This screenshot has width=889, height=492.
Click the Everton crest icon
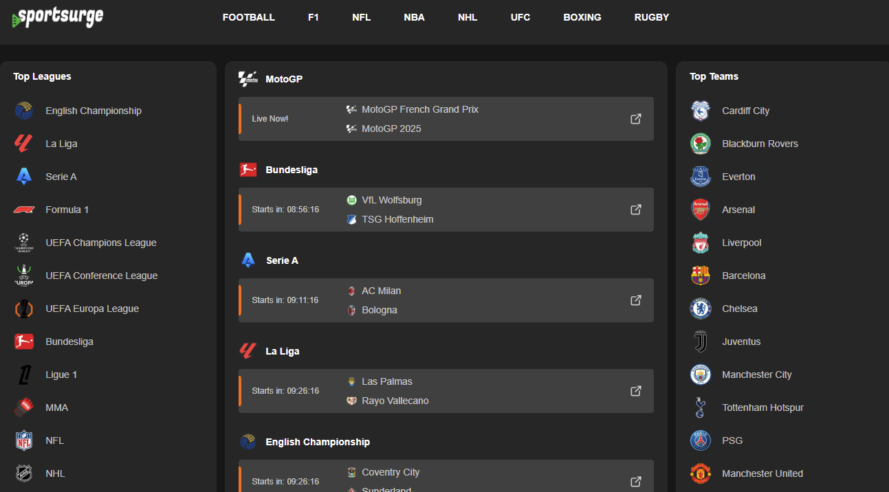point(701,177)
